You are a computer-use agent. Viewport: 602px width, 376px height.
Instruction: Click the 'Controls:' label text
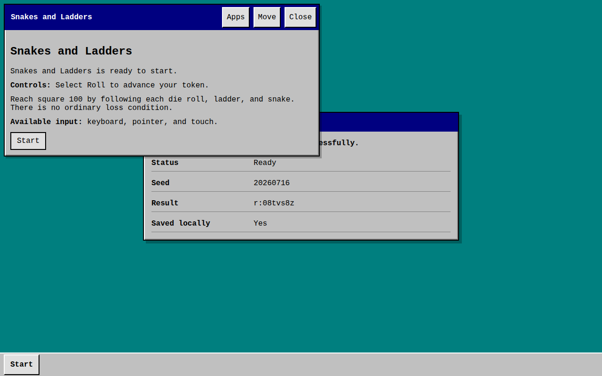tap(31, 86)
